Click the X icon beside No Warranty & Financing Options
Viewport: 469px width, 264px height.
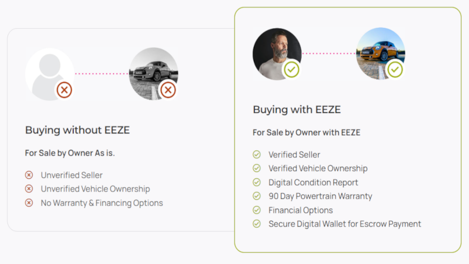[x=29, y=203]
